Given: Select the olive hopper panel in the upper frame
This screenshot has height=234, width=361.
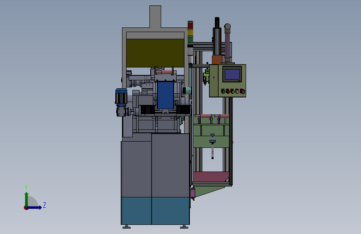Looking at the screenshot, I should click(x=155, y=53).
